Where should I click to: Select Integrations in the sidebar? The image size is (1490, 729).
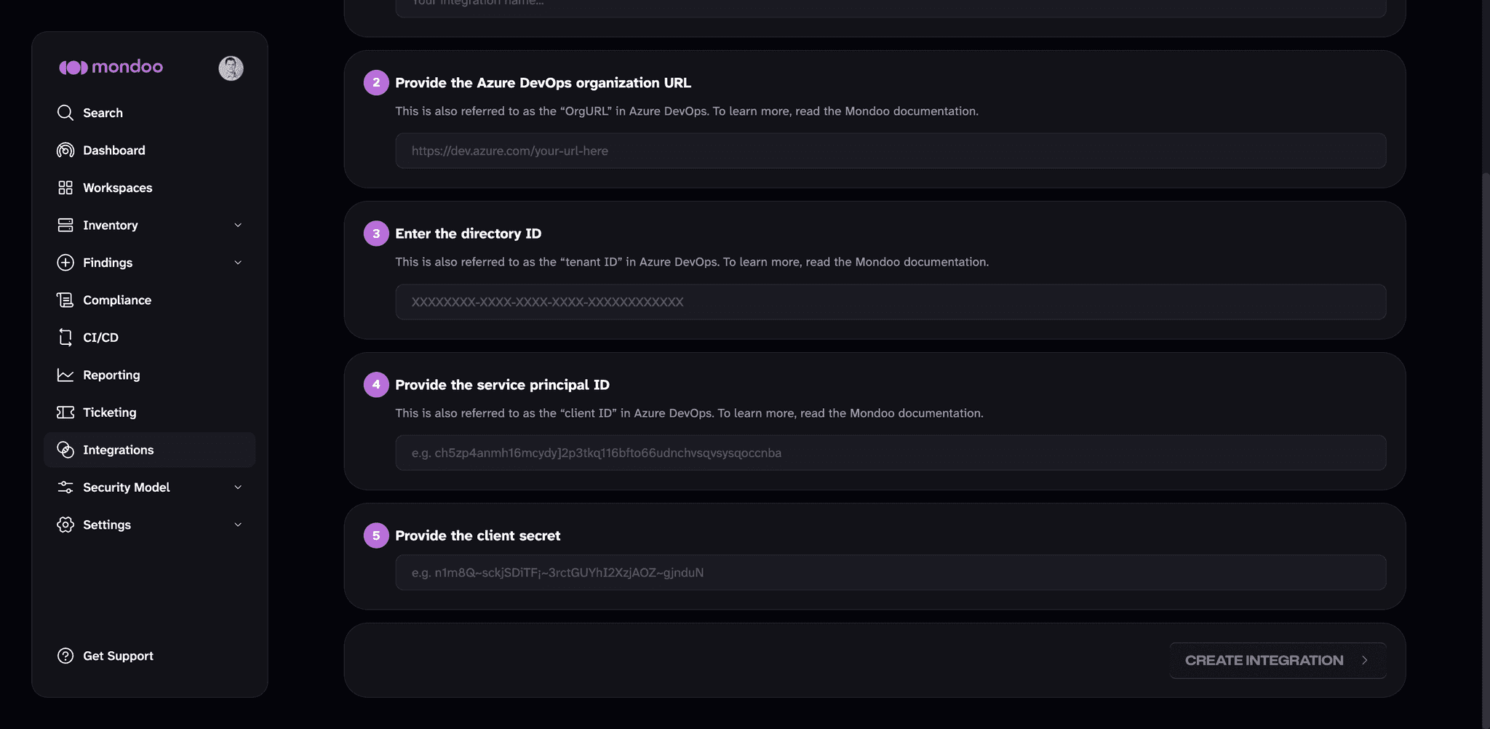coord(150,450)
